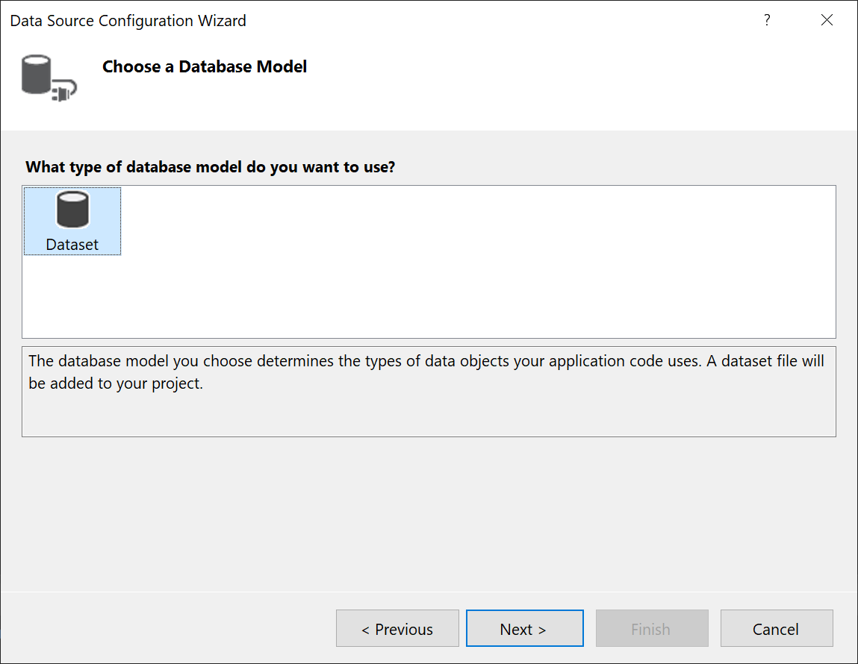Image resolution: width=858 pixels, height=664 pixels.
Task: Select the dotted-border Dataset selection box
Action: 72,221
